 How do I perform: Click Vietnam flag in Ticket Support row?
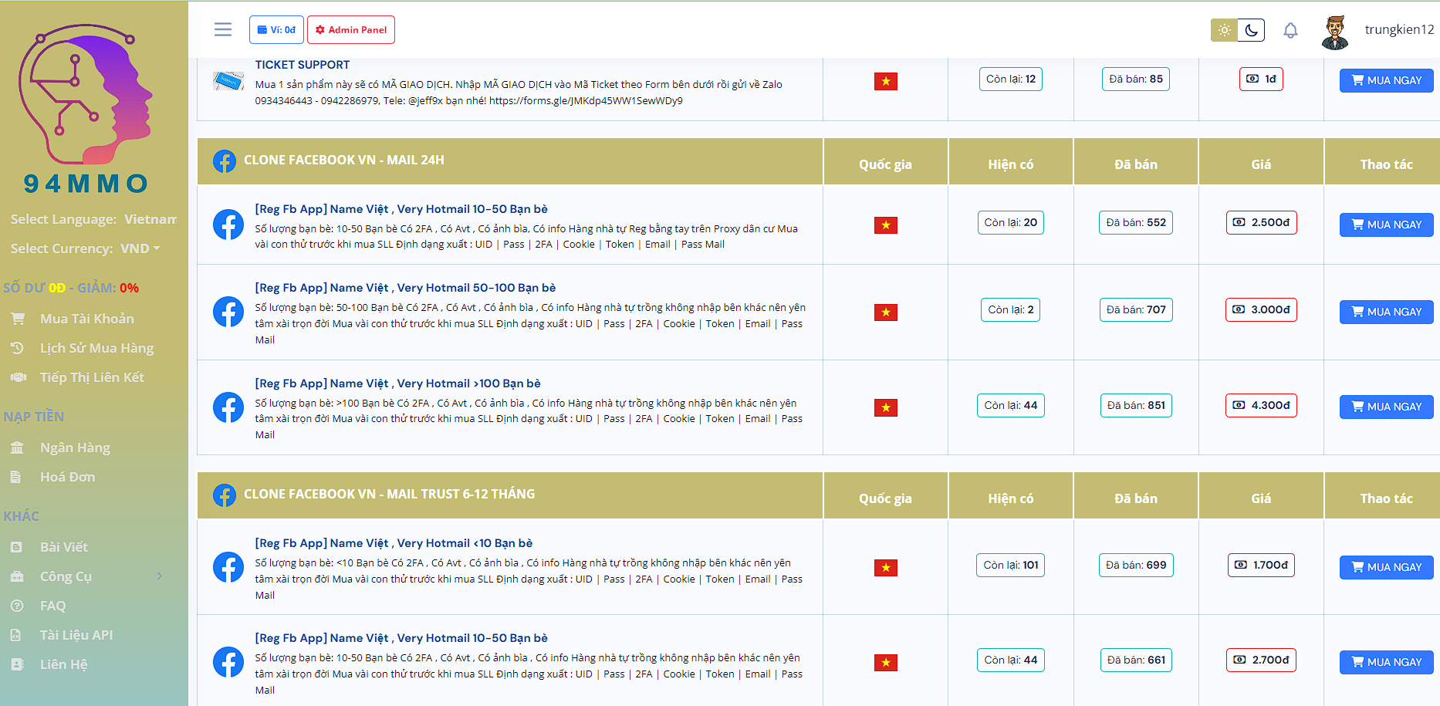pyautogui.click(x=886, y=81)
